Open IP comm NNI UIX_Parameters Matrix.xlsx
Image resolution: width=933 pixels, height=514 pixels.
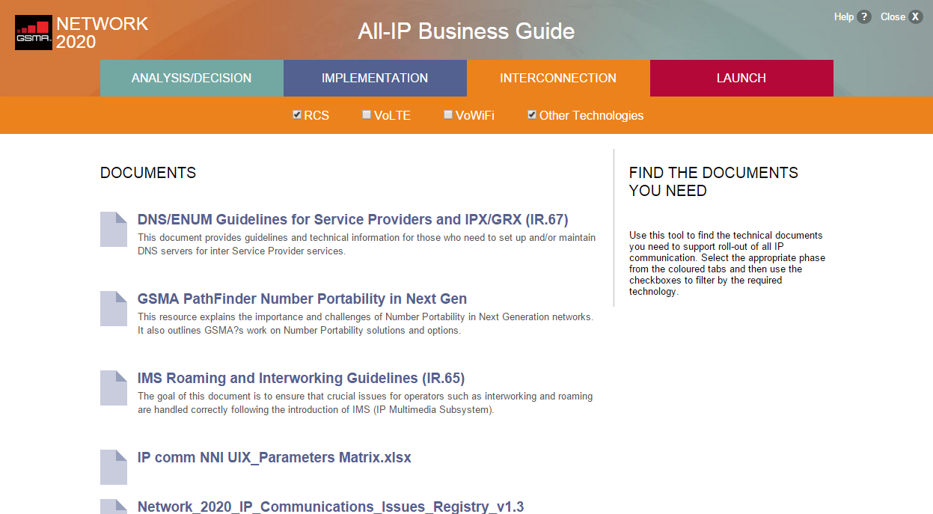[x=275, y=458]
